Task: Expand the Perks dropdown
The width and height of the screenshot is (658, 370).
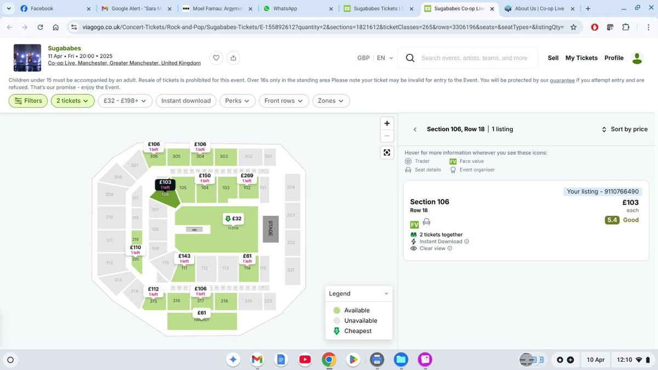Action: coord(237,101)
